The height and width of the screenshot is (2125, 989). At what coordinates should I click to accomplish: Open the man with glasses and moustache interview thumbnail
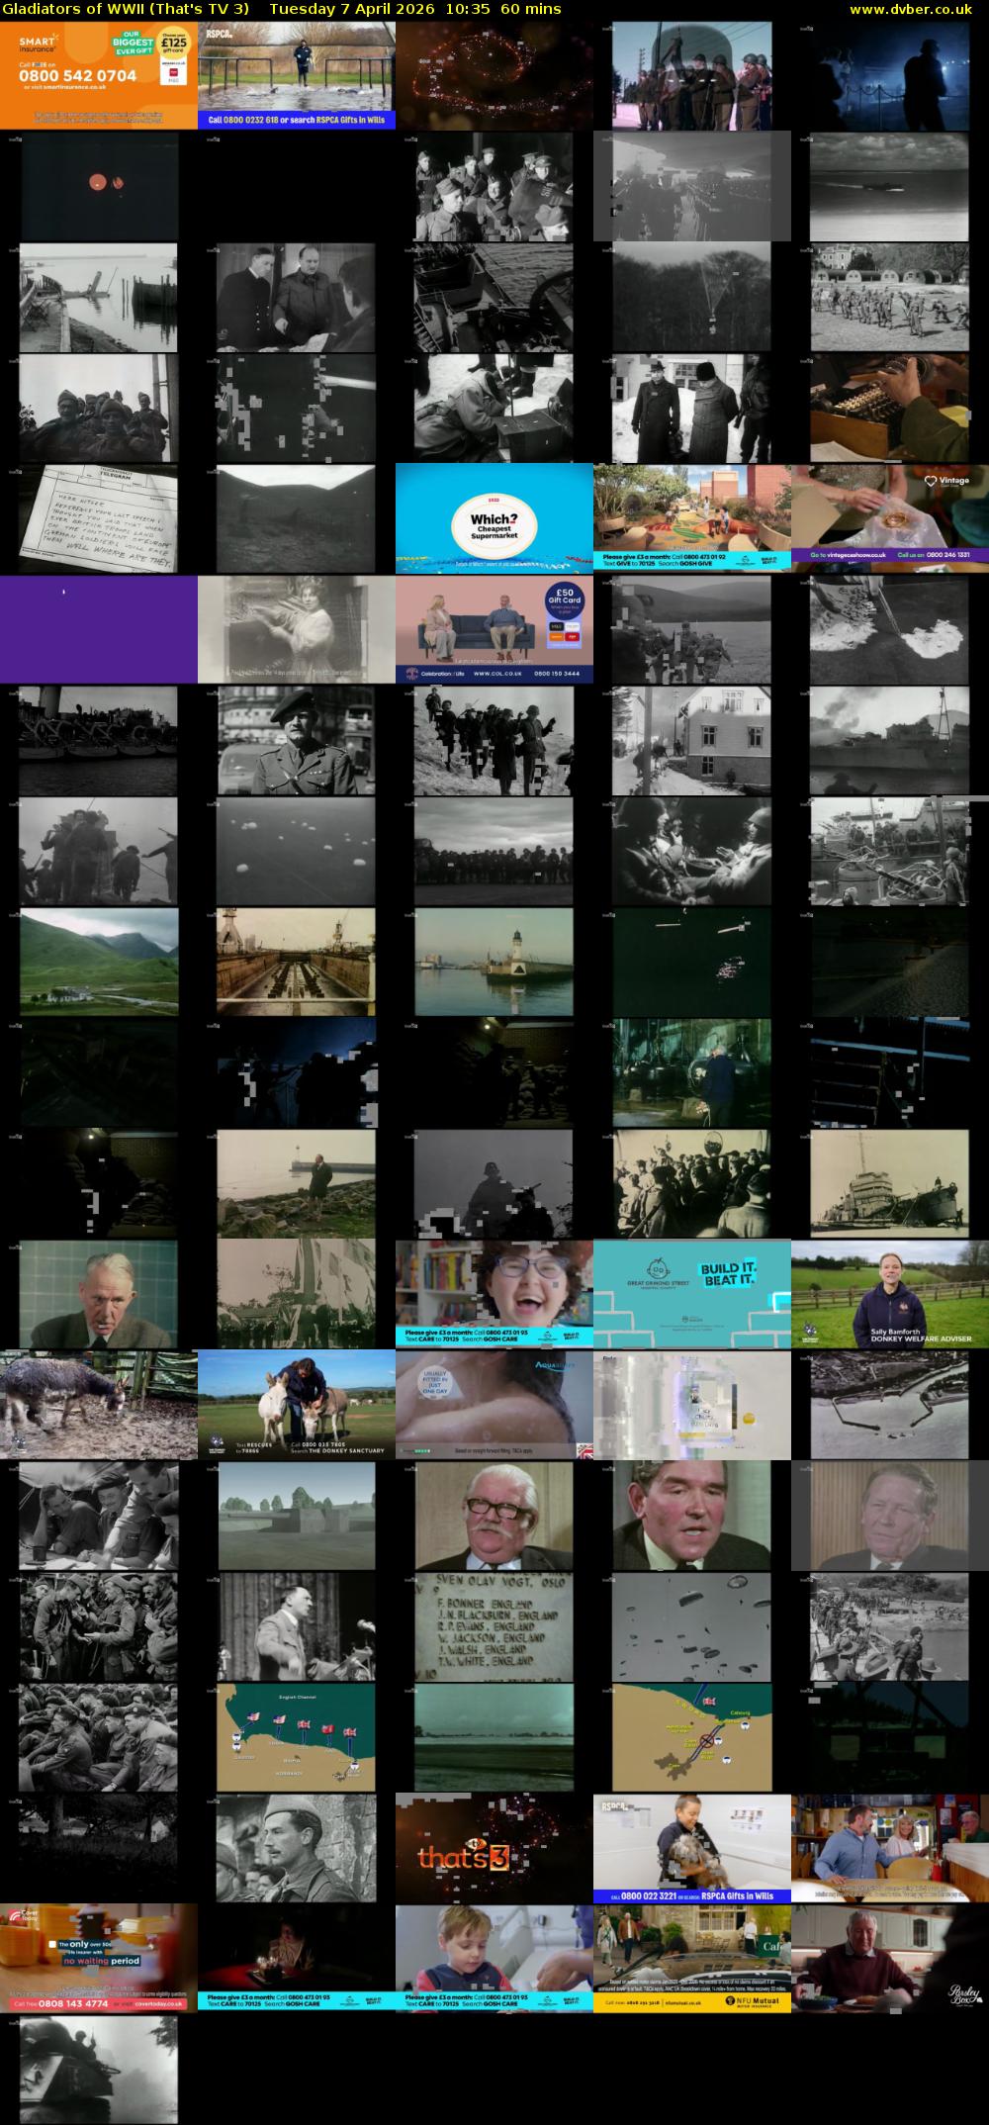pyautogui.click(x=494, y=1515)
